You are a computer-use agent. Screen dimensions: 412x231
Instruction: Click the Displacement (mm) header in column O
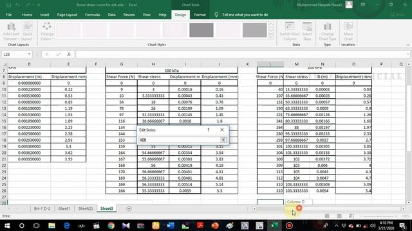(353, 77)
